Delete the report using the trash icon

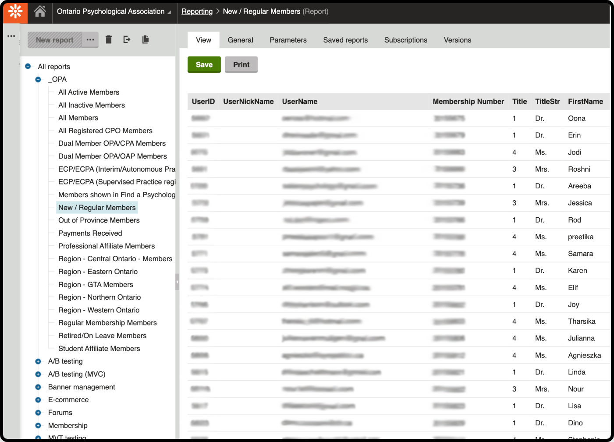(x=109, y=39)
